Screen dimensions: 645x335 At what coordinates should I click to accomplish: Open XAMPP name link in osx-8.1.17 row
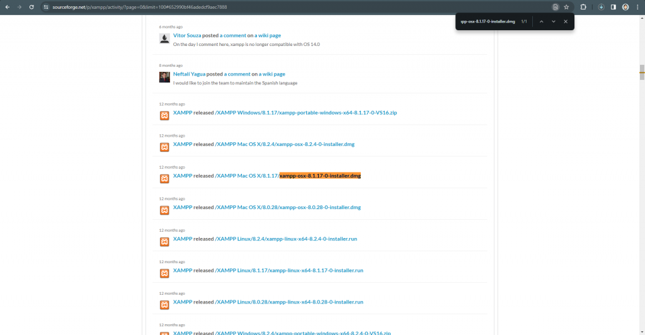click(183, 176)
